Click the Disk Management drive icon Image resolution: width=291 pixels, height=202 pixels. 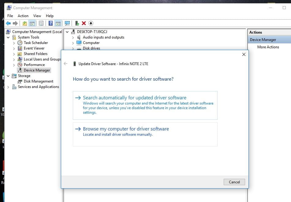[20, 81]
